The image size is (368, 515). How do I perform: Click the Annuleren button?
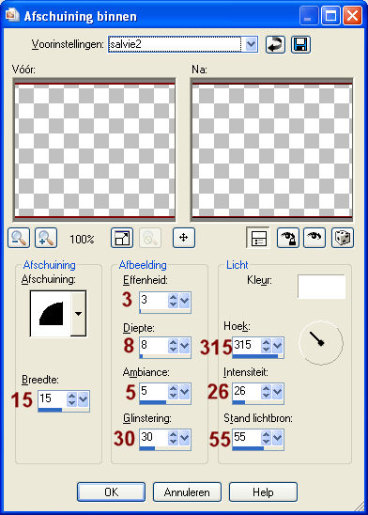[187, 492]
